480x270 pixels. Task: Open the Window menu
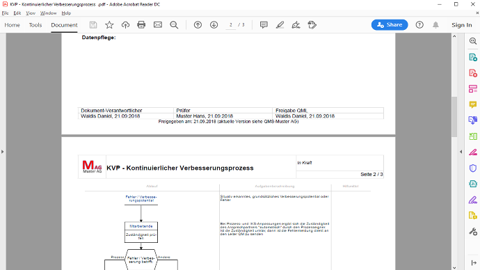tap(49, 13)
